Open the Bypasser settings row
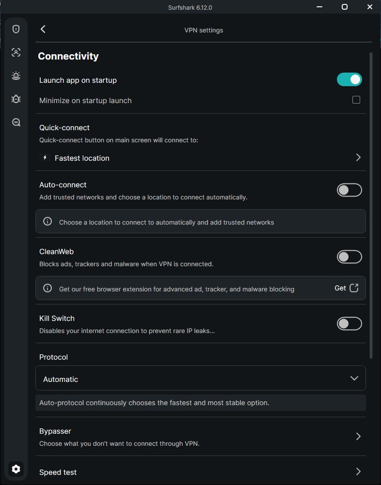381x485 pixels. pyautogui.click(x=200, y=437)
